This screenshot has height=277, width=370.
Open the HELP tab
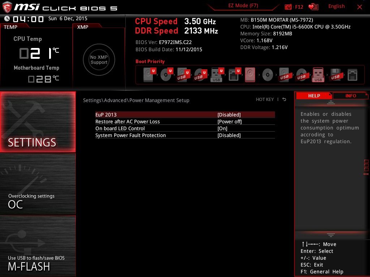pos(314,96)
